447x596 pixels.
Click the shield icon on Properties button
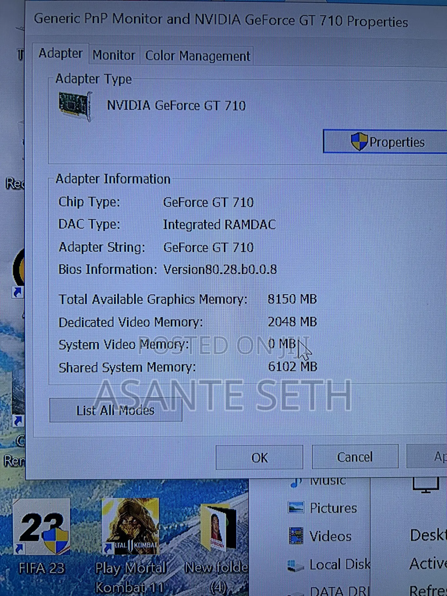point(359,142)
